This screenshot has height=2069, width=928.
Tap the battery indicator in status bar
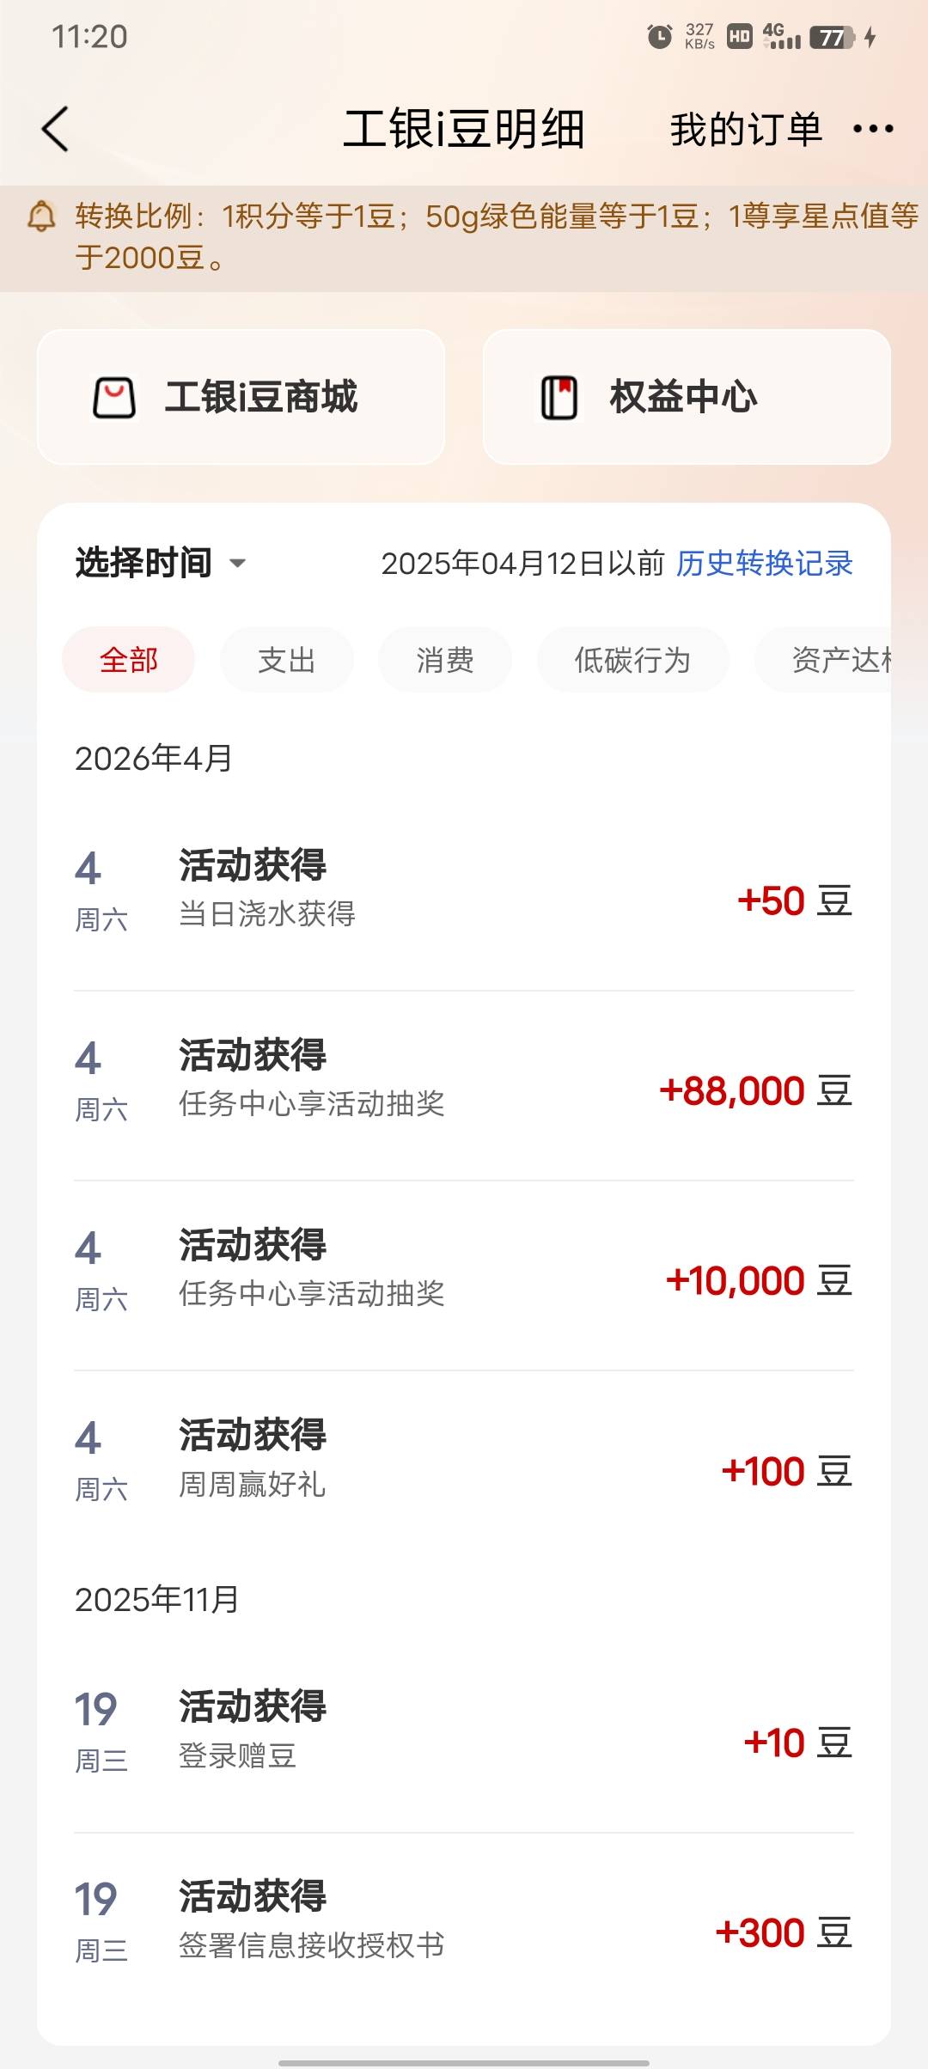[833, 37]
